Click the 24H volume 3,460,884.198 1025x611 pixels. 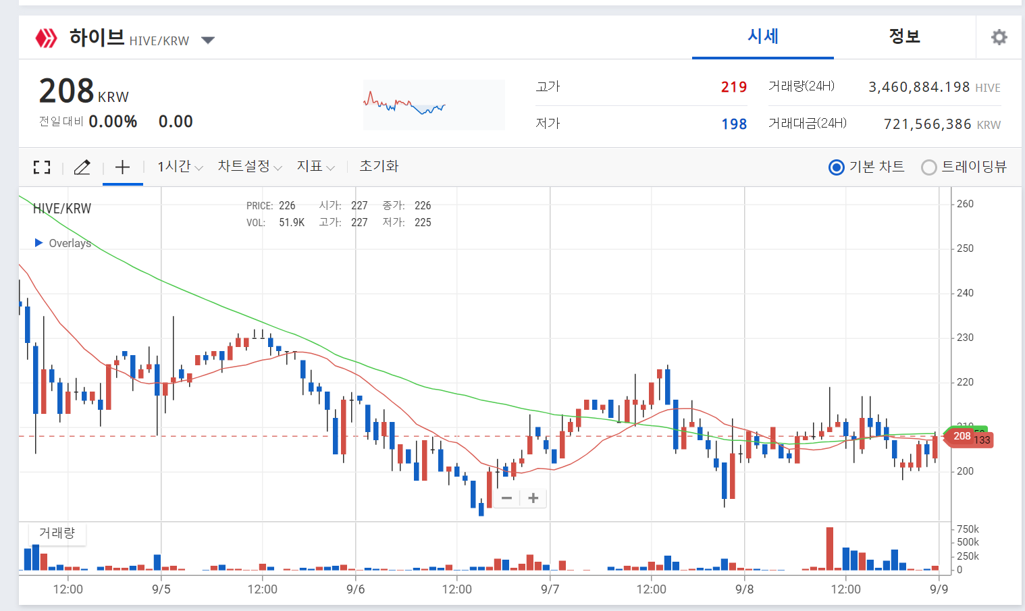(x=919, y=87)
